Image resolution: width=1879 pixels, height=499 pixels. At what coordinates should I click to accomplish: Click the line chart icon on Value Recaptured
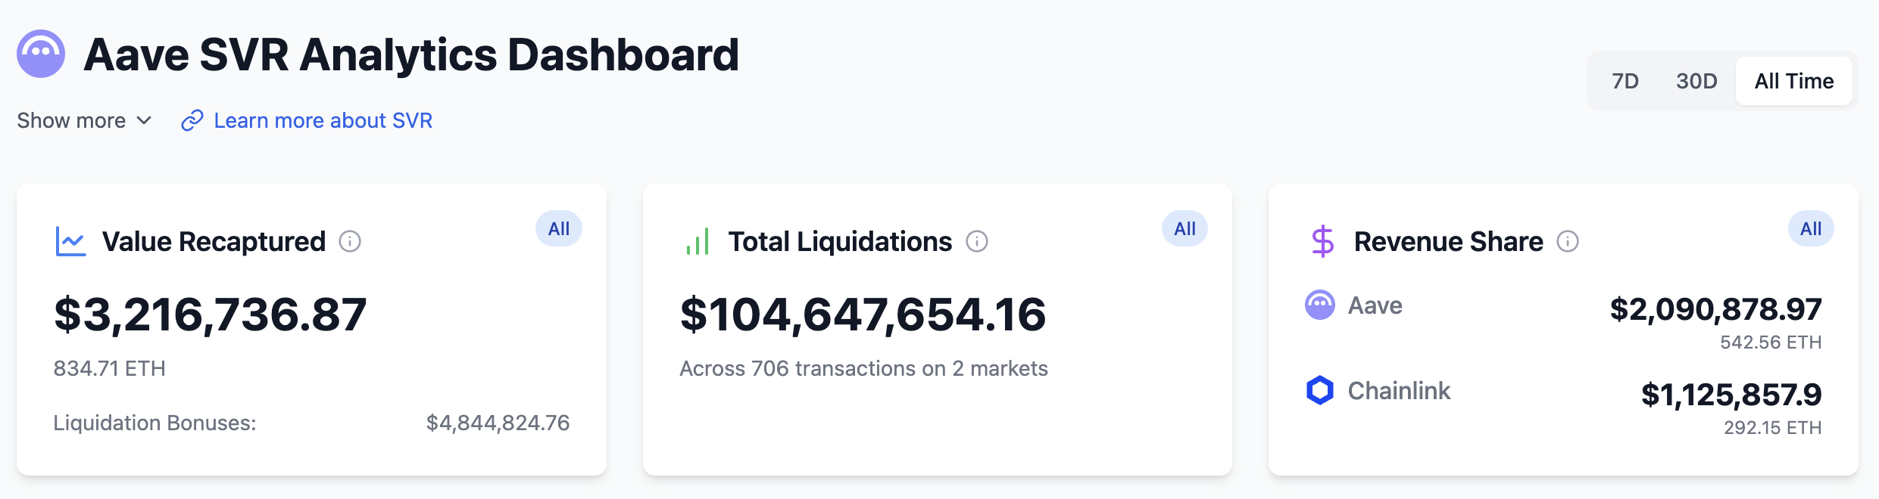[70, 241]
